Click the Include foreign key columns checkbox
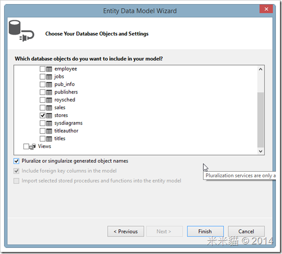This screenshot has width=282, height=254. coord(16,171)
